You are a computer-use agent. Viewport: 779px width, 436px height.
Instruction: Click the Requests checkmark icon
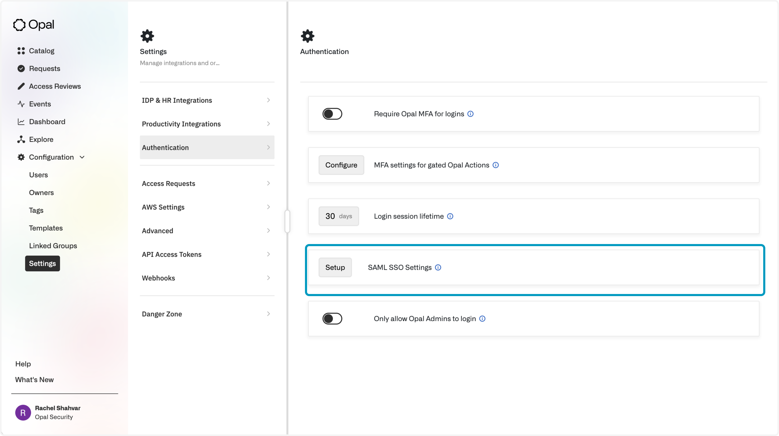pyautogui.click(x=21, y=69)
